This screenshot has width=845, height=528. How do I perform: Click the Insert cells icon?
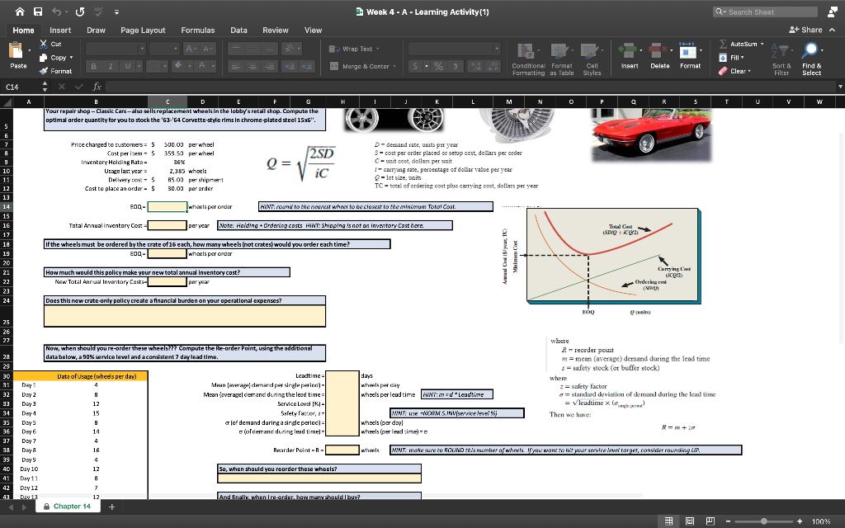tap(630, 51)
